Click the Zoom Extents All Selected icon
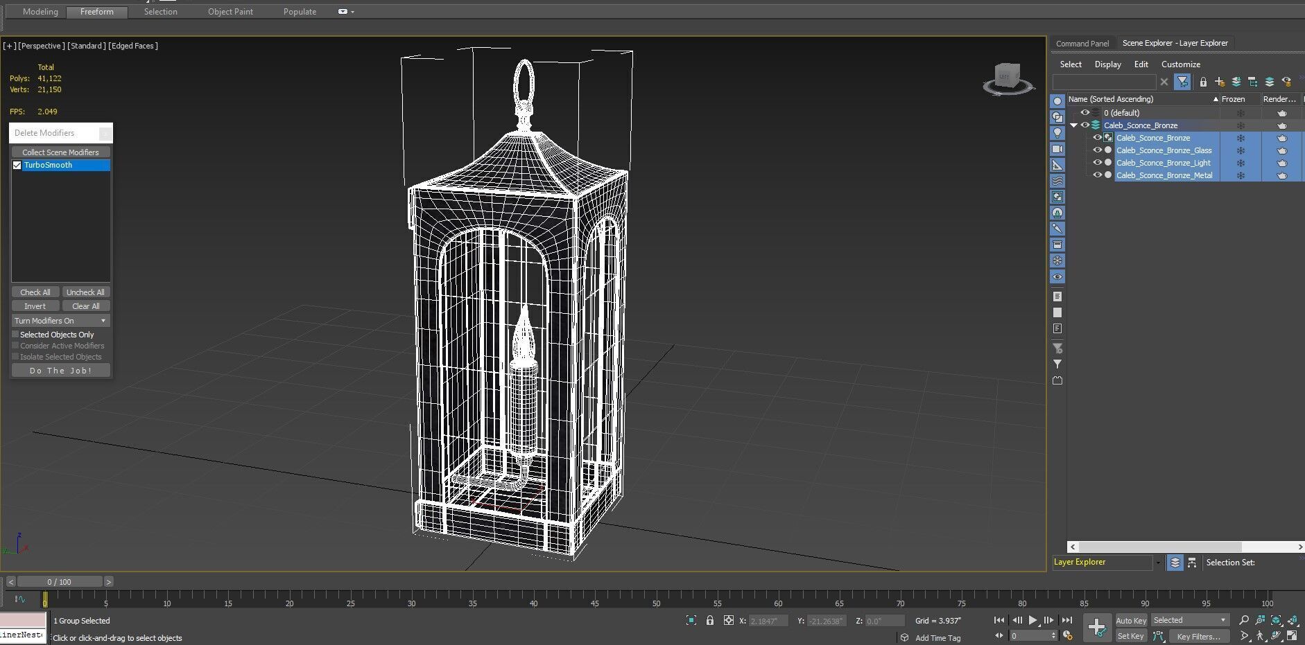 click(x=1293, y=621)
